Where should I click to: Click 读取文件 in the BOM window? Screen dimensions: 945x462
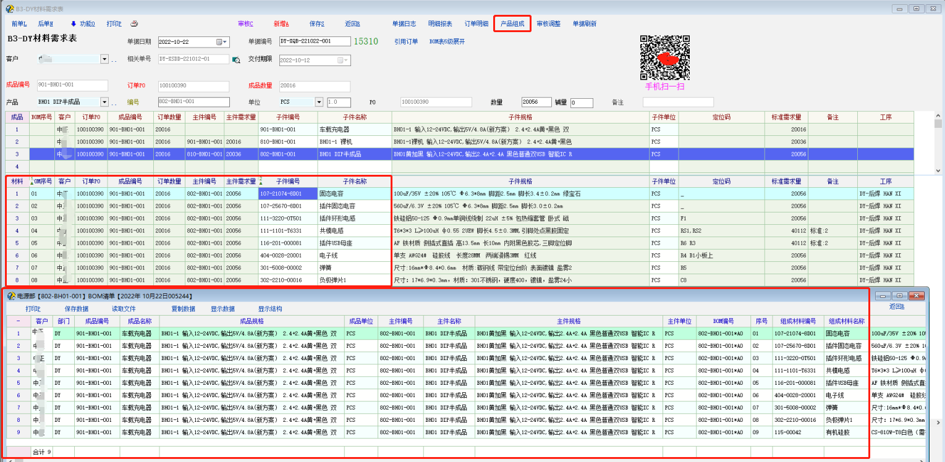pyautogui.click(x=123, y=309)
